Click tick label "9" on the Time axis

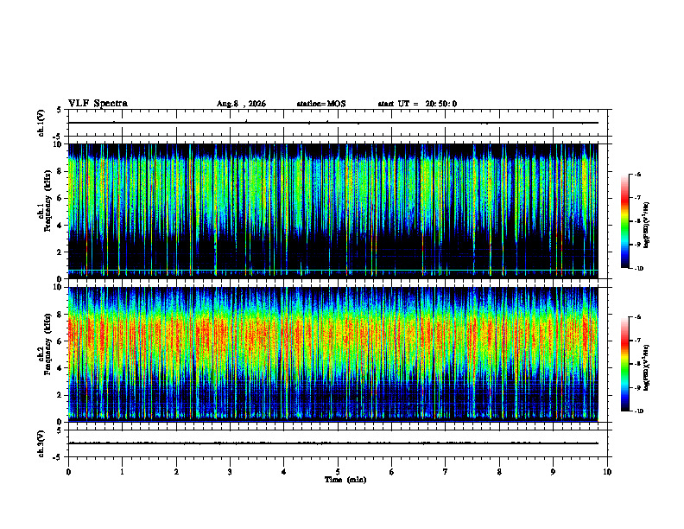tap(553, 472)
